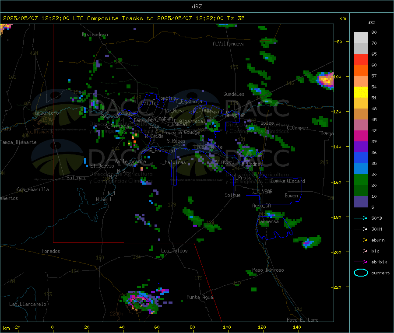This screenshot has width=394, height=333.
Task: Click the 'Morados' map label
Action: pyautogui.click(x=51, y=251)
